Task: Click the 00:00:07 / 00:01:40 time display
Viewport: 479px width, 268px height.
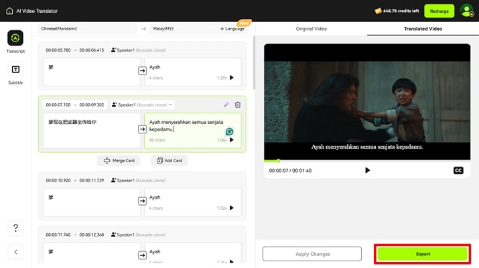Action: point(290,171)
